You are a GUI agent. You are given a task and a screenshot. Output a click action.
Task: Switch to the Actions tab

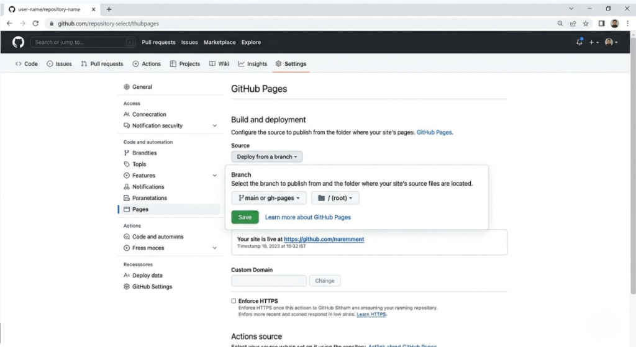147,64
